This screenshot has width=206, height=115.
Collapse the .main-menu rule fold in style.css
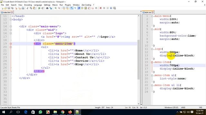tap(152, 16)
